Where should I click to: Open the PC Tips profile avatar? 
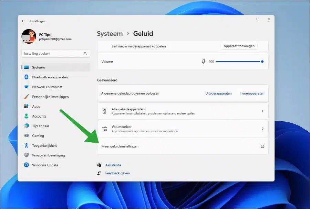pos(29,36)
